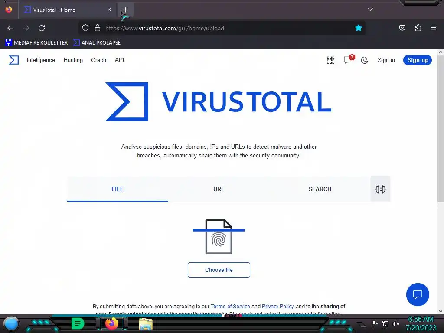Image resolution: width=444 pixels, height=333 pixels.
Task: Click the tracking protection shield icon
Action: tap(85, 28)
